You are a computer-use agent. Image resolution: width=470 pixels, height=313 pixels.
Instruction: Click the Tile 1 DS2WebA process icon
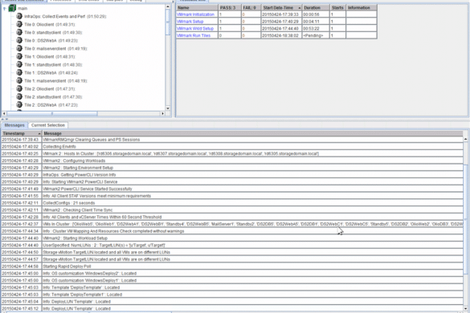(x=19, y=73)
